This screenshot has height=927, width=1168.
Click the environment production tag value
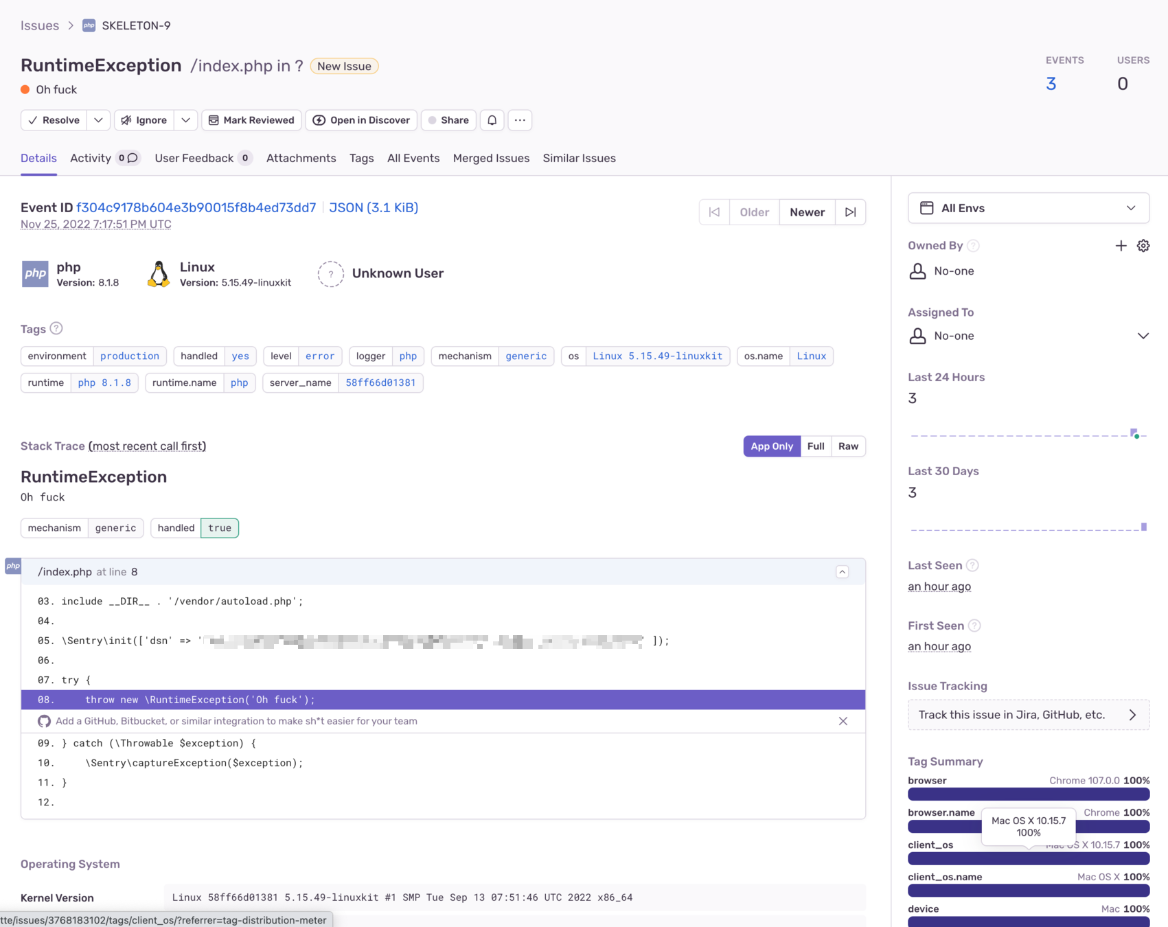(130, 356)
